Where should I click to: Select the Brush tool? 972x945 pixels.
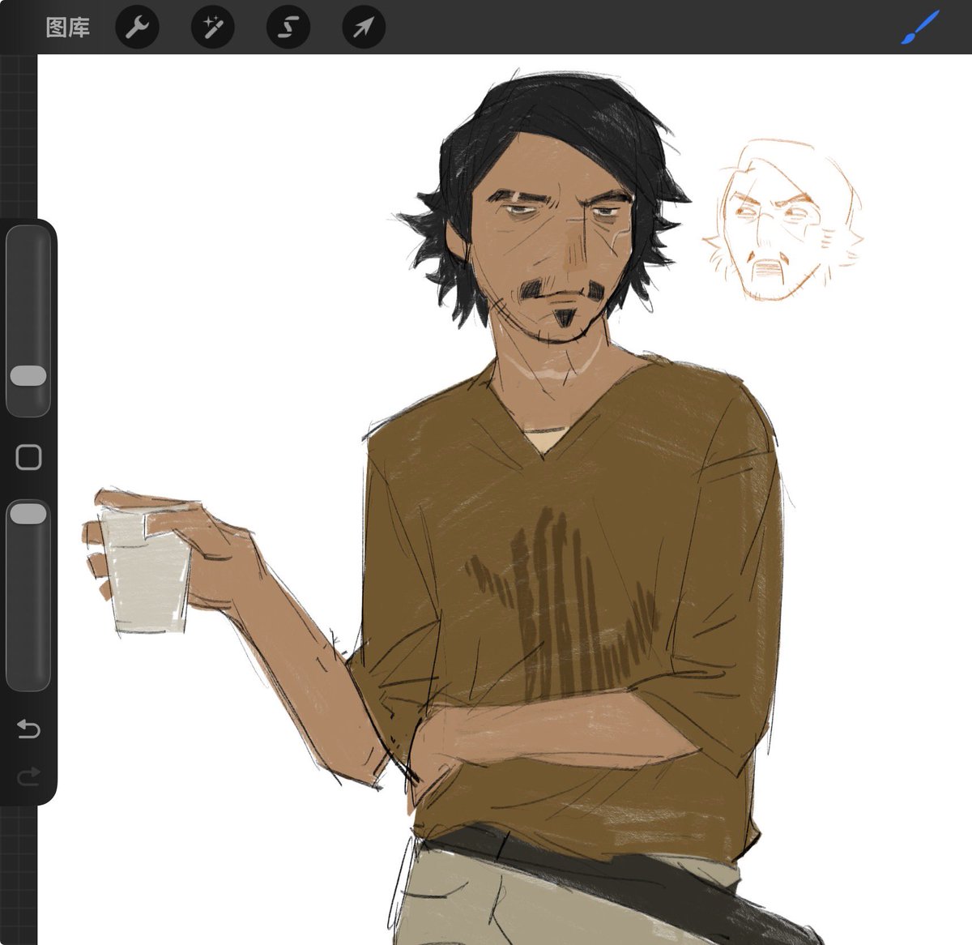(920, 28)
